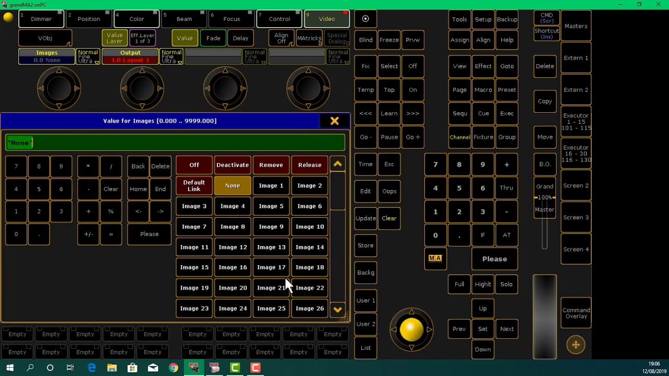Toggle the Hight key

[483, 284]
